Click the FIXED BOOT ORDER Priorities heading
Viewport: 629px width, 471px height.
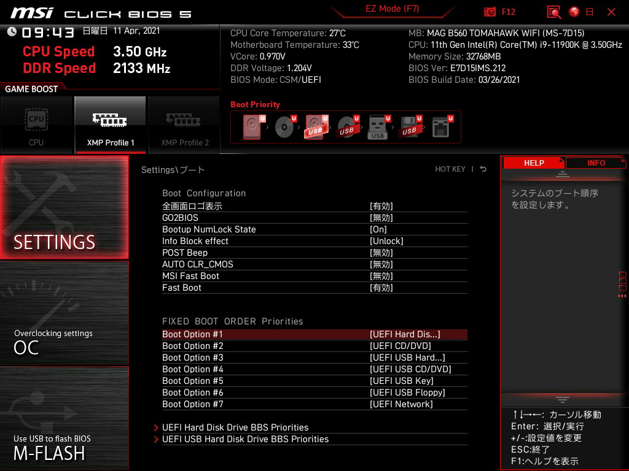coord(232,321)
